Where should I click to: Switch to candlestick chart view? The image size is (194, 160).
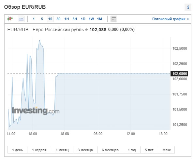tap(10, 19)
